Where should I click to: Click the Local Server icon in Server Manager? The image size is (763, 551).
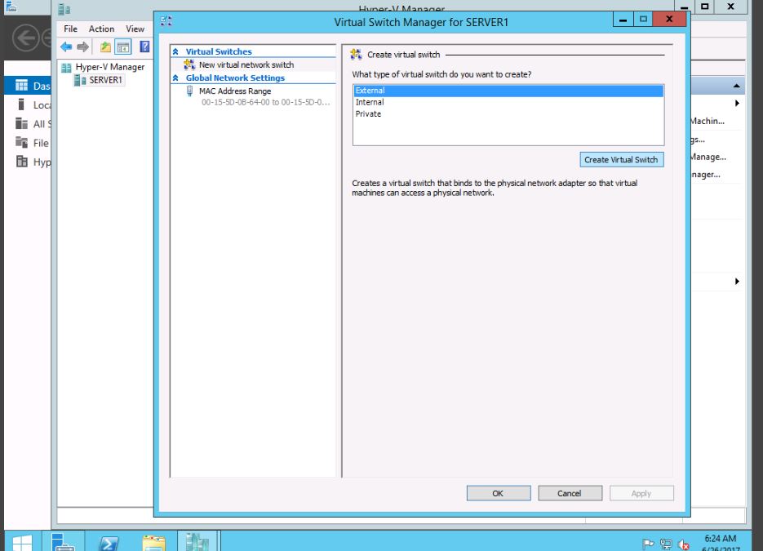[x=21, y=104]
